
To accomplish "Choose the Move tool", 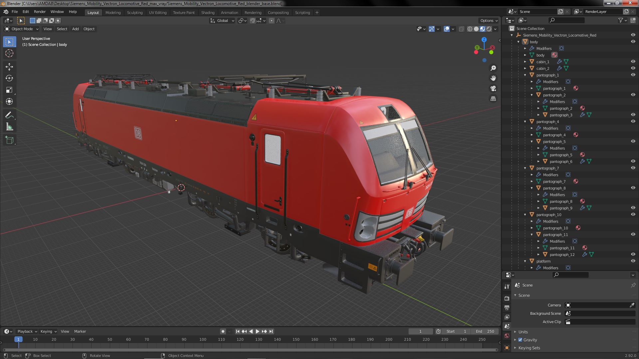I will 9,67.
